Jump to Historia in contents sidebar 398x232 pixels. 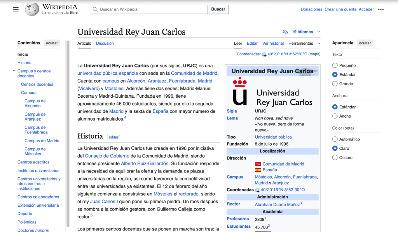tap(24, 63)
